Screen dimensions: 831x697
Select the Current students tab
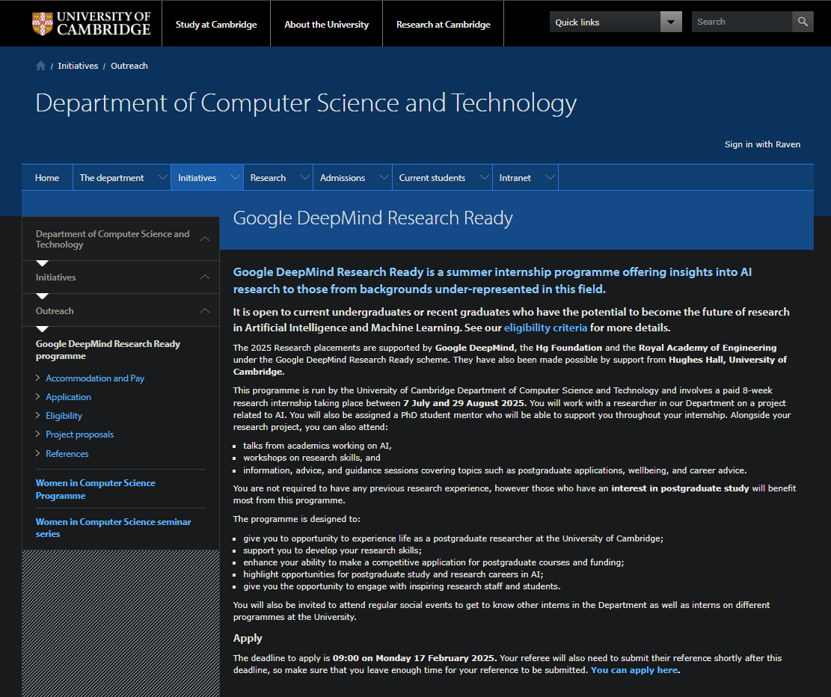[x=432, y=177]
